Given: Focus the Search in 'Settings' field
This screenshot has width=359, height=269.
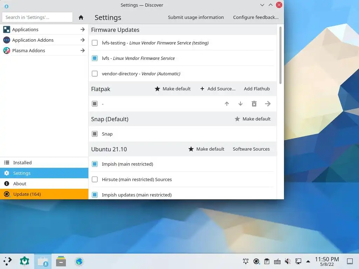Looking at the screenshot, I should click(37, 18).
